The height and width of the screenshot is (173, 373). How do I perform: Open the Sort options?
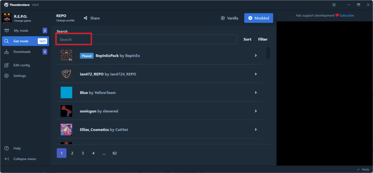tap(247, 39)
